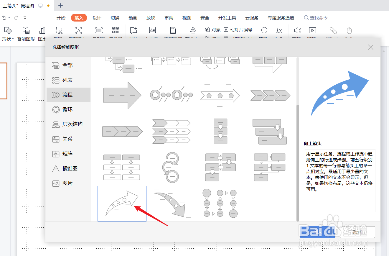Switch to the 开始 ribbon tab

(61, 18)
